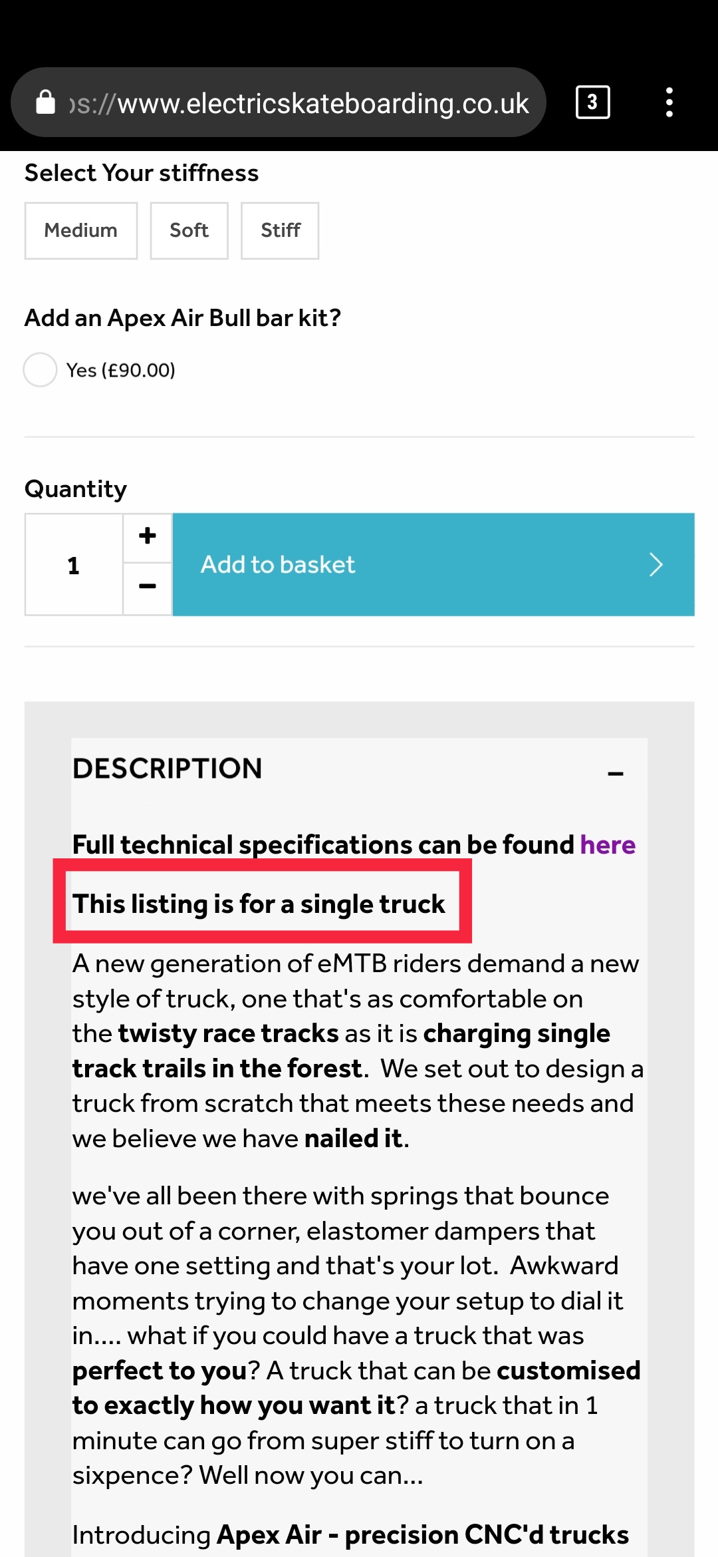Tap the padlock site security icon

[45, 103]
